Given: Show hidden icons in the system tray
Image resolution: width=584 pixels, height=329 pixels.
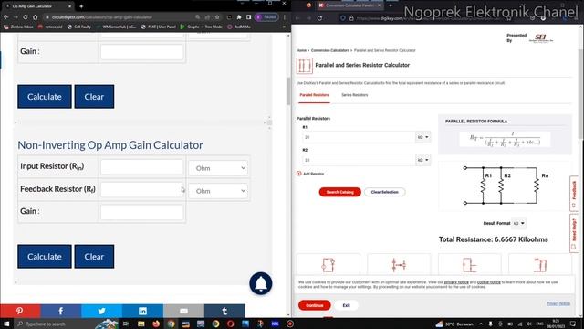Looking at the screenshot, I should coord(481,324).
